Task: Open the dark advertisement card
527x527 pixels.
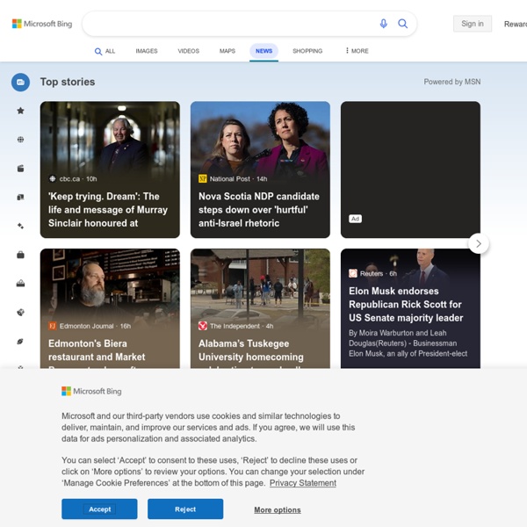Action: 410,170
